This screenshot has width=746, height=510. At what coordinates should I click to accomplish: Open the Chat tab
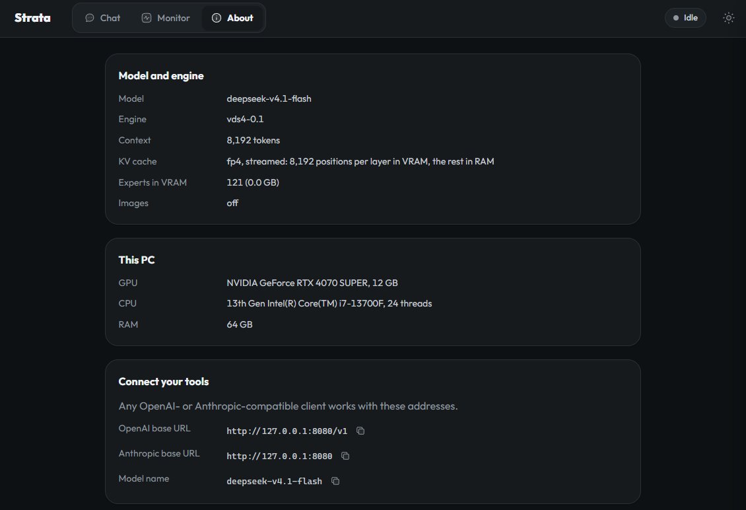click(103, 18)
